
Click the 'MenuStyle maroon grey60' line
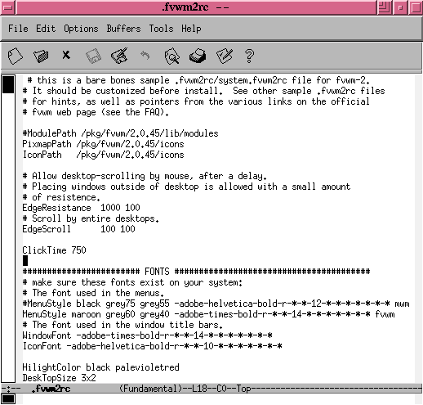tap(208, 314)
